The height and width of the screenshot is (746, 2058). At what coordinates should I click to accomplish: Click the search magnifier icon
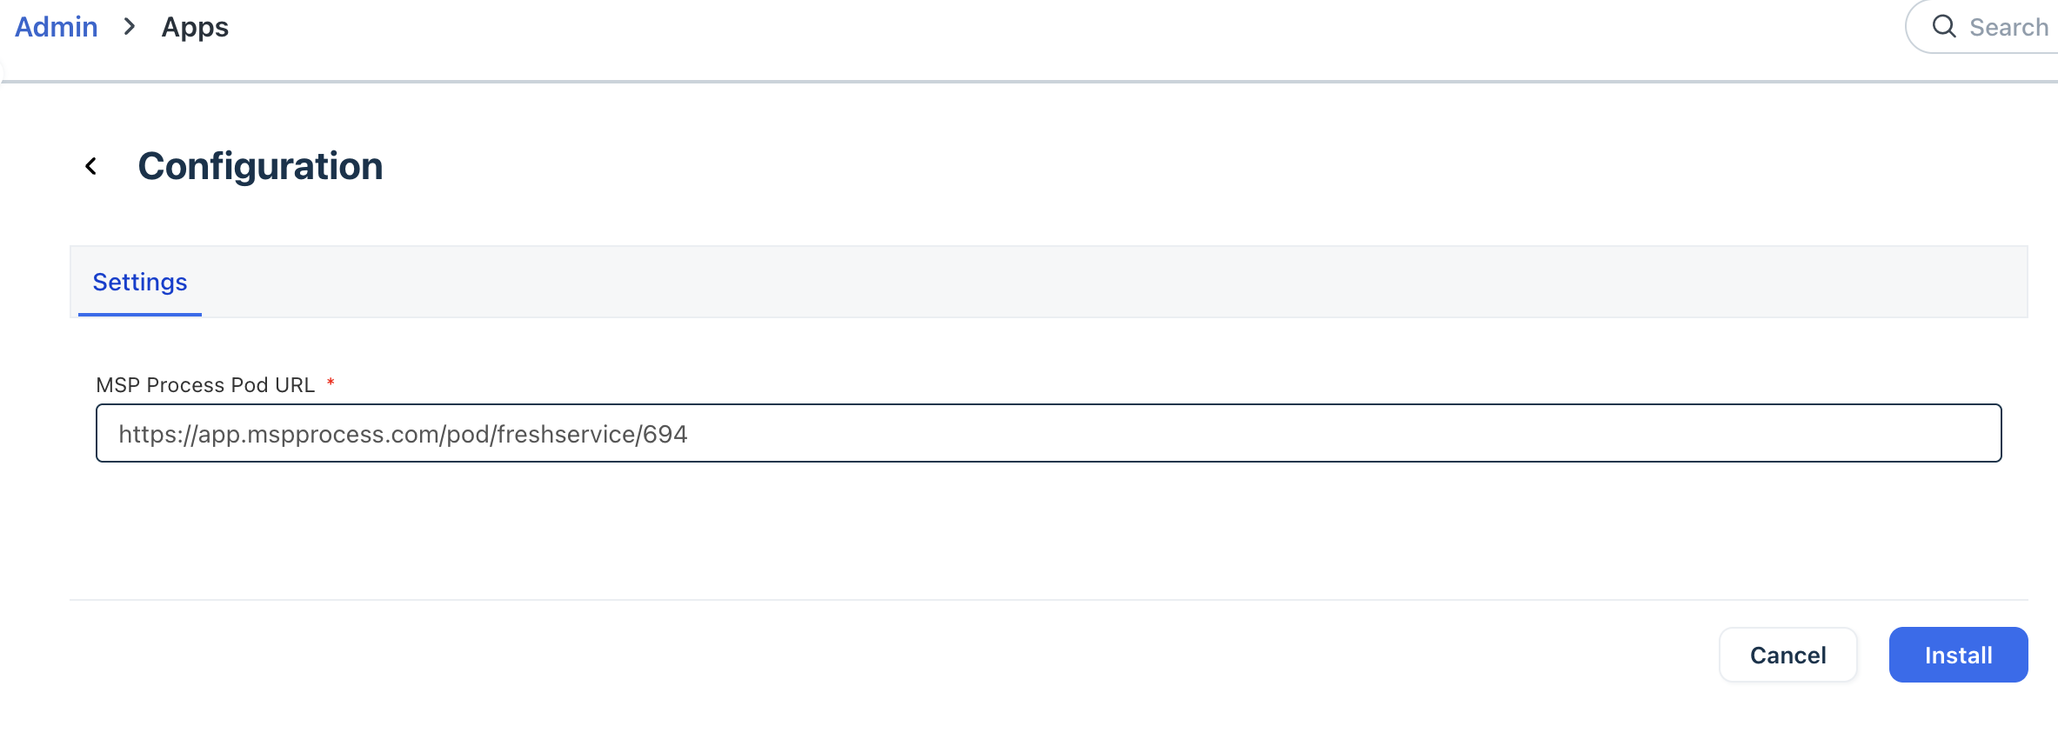(1944, 27)
